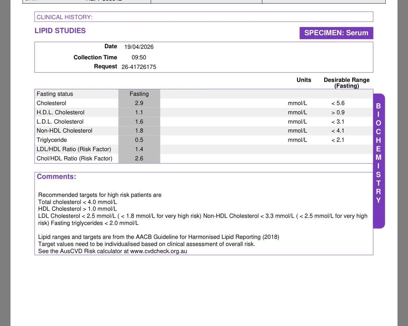Click the request number 26-41726175
Viewport: 408px width, 326px height.
[x=139, y=67]
